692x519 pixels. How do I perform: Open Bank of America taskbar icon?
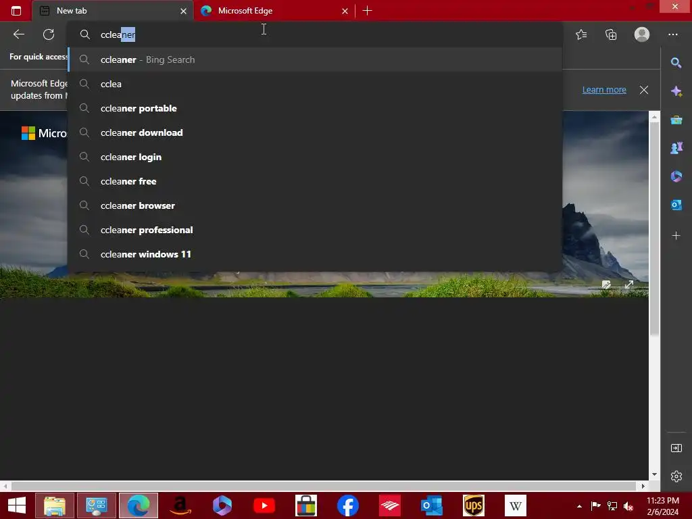390,505
